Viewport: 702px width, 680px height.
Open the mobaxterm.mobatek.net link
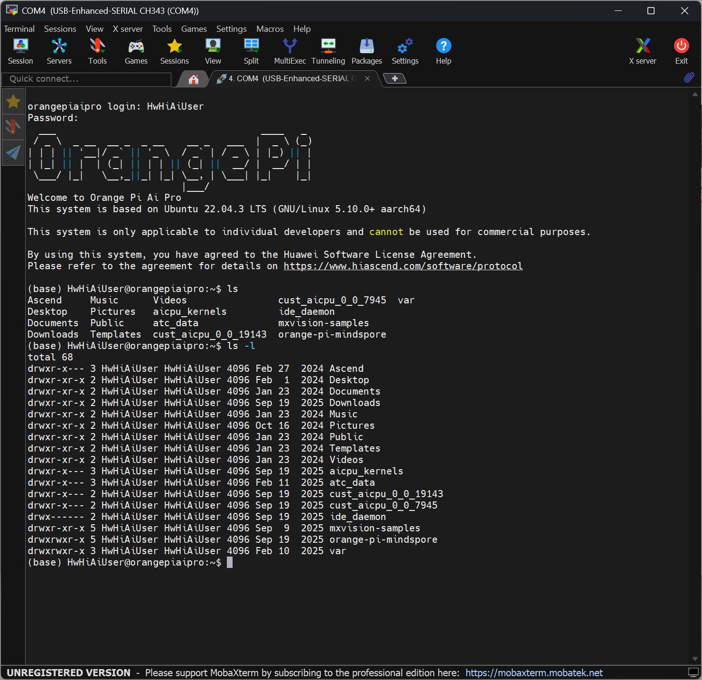pos(534,673)
